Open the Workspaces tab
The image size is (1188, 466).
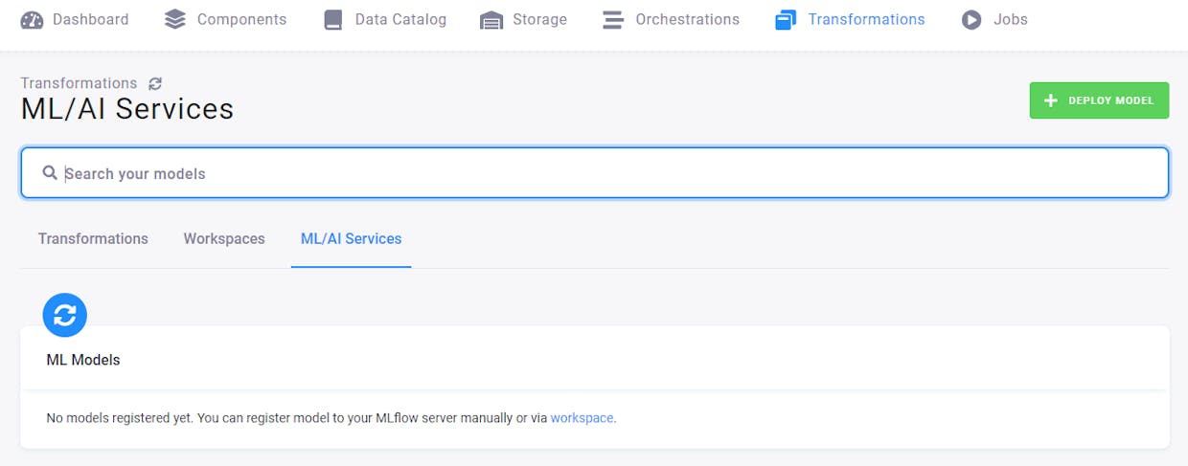[x=224, y=238]
